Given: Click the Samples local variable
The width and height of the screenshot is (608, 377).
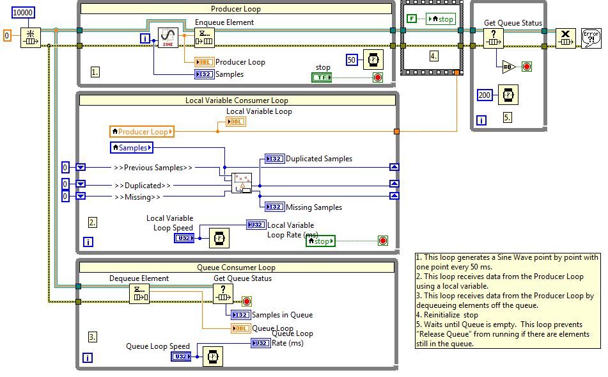Looking at the screenshot, I should (x=132, y=148).
